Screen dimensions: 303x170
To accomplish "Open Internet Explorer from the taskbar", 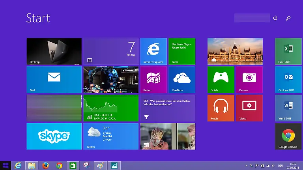I will coord(18,166).
